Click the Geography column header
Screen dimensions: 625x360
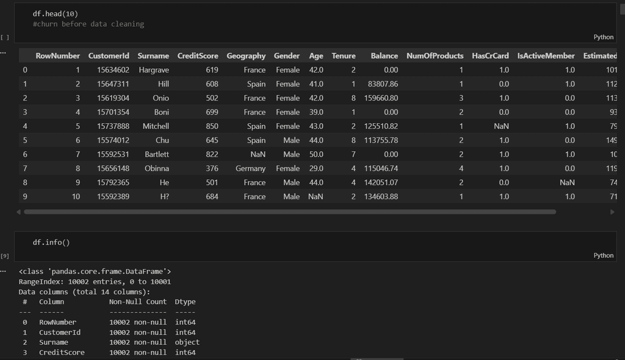tap(246, 56)
